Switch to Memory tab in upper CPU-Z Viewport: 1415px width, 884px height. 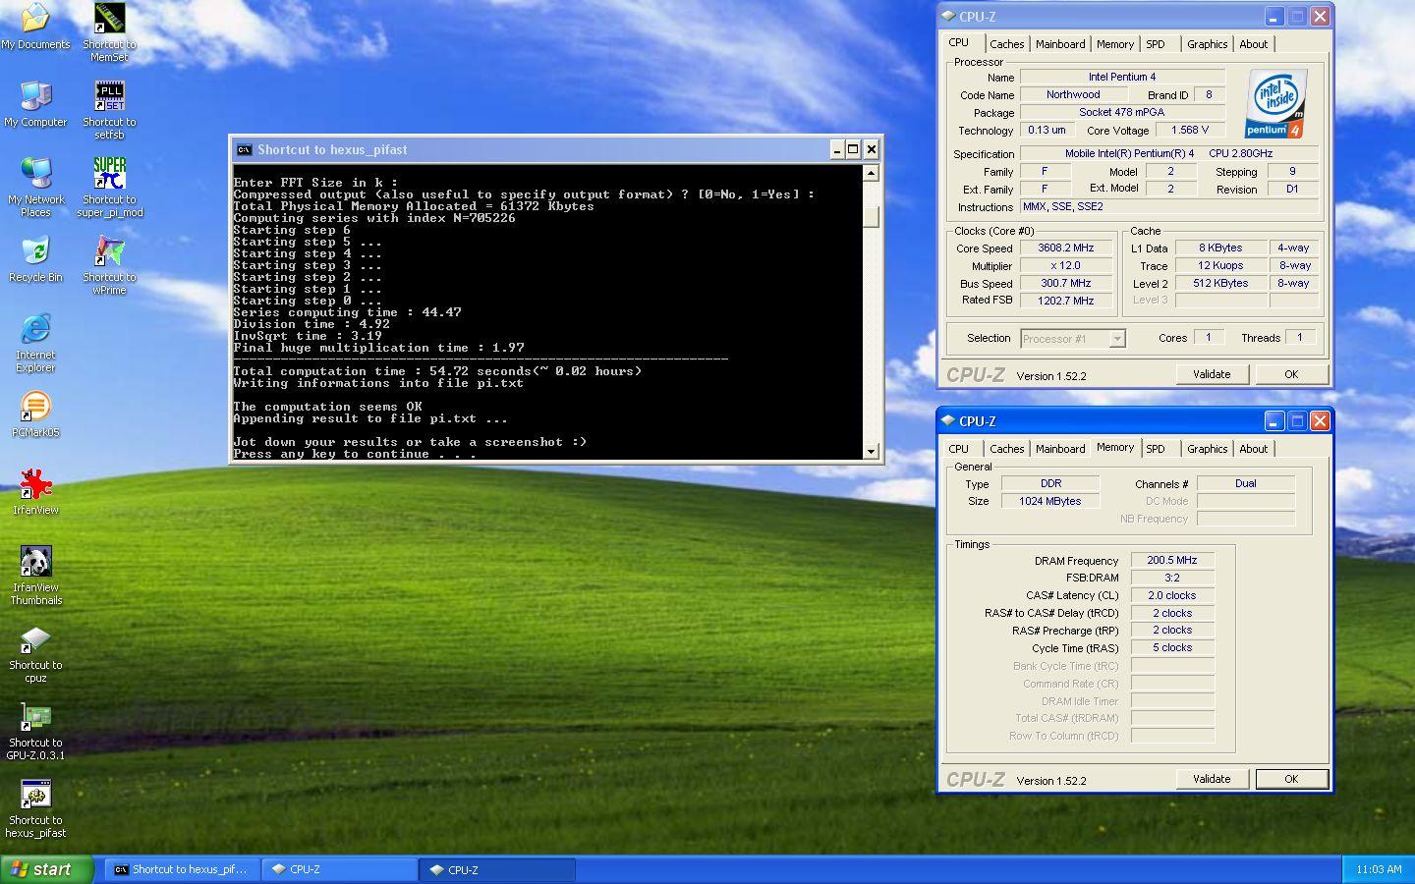[1115, 44]
